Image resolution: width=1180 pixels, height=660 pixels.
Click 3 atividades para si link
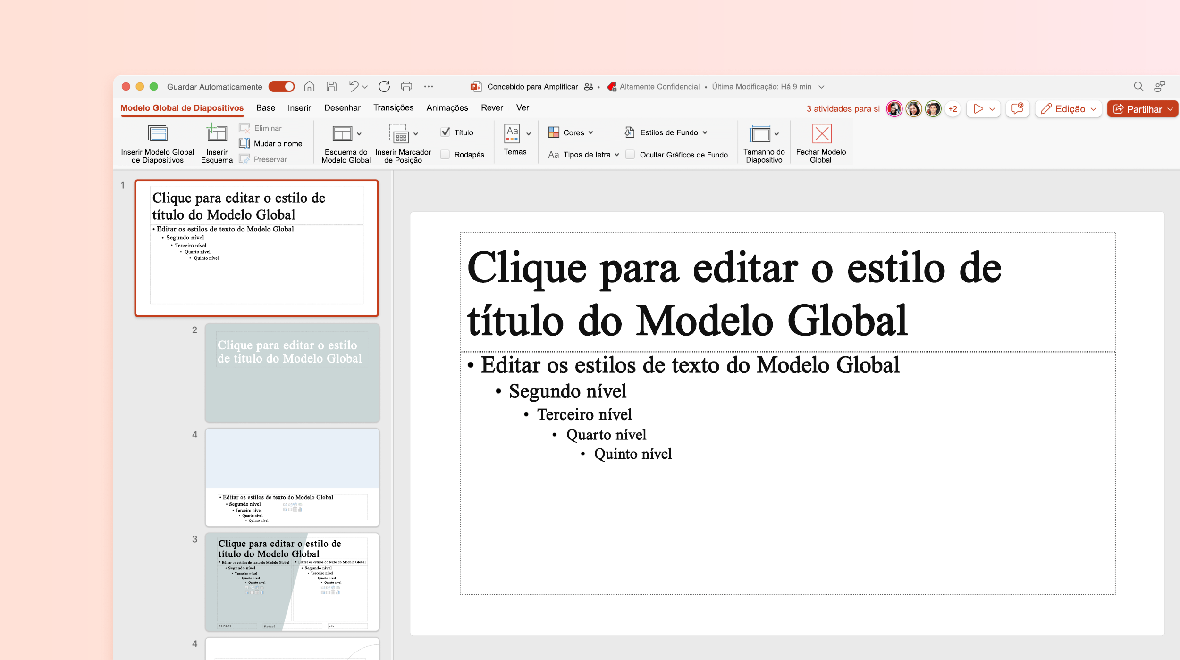tap(843, 109)
